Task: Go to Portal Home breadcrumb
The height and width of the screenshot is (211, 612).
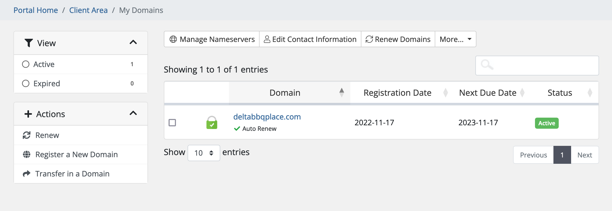Action: pos(36,10)
